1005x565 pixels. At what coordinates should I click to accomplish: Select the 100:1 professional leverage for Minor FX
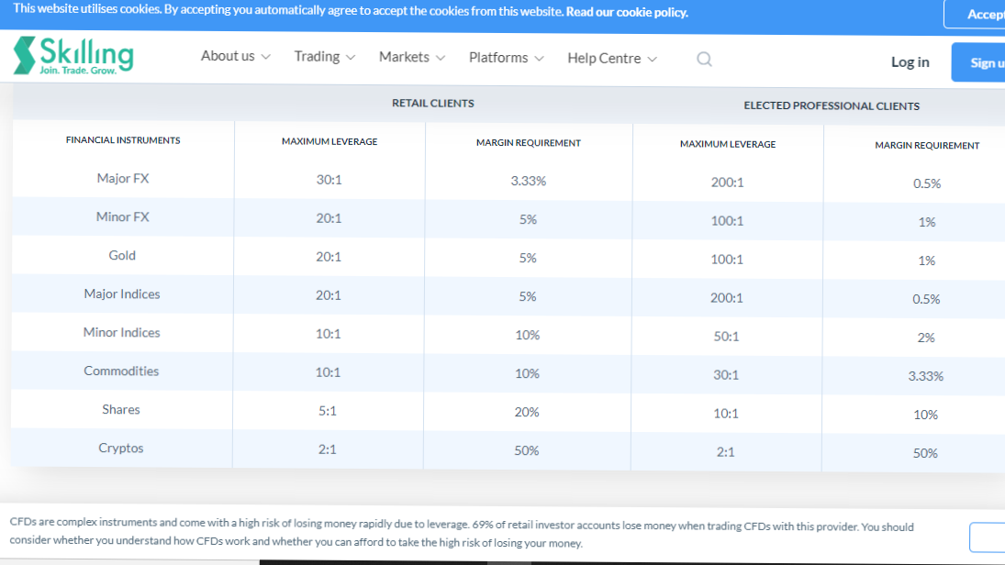[x=727, y=220]
